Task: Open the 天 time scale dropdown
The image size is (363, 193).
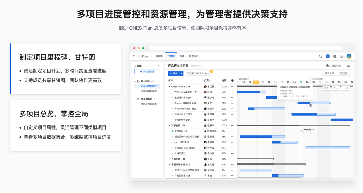Action: click(x=335, y=88)
